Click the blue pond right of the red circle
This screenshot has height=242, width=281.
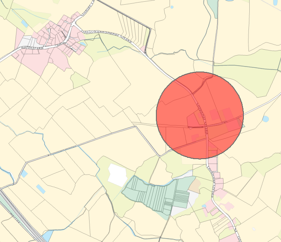click(266, 119)
